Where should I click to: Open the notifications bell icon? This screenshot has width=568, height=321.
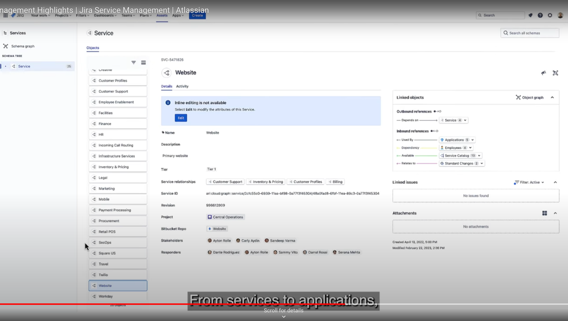(x=530, y=15)
